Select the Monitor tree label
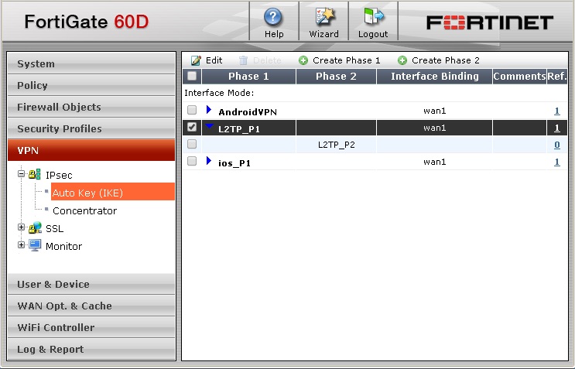The height and width of the screenshot is (369, 575). click(63, 246)
